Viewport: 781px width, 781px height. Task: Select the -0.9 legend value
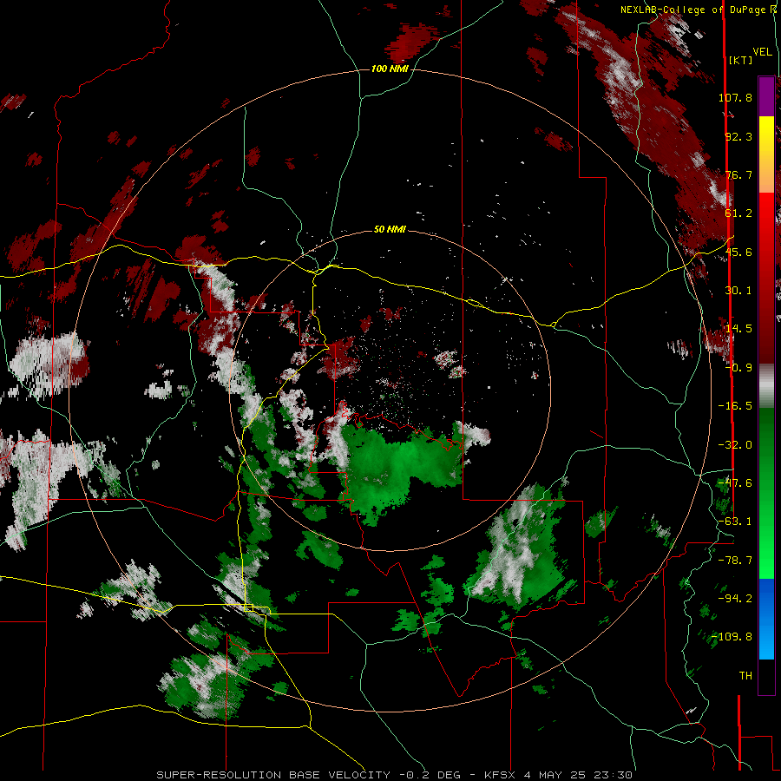(x=738, y=368)
